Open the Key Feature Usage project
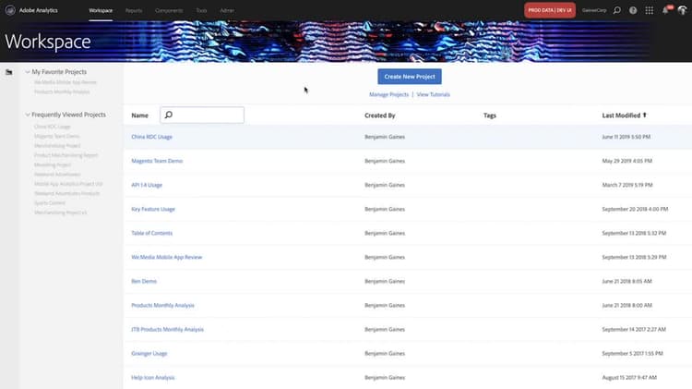 coord(153,209)
